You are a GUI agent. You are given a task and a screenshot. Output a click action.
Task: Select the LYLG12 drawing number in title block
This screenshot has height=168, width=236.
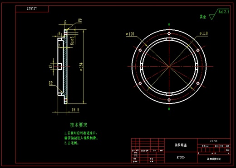214,141
